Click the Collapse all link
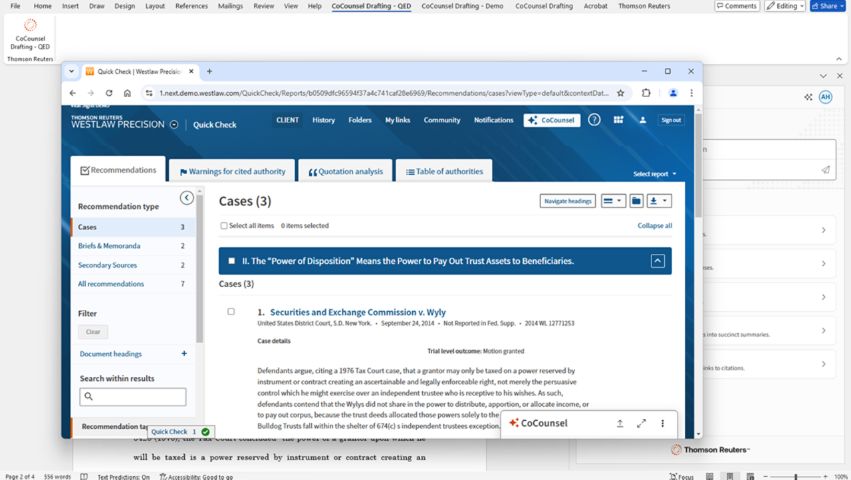This screenshot has width=851, height=480. (655, 225)
